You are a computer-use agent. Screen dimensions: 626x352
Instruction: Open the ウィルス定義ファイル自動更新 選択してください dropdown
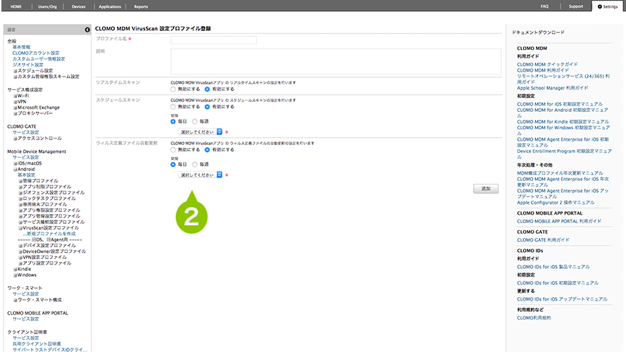click(200, 175)
